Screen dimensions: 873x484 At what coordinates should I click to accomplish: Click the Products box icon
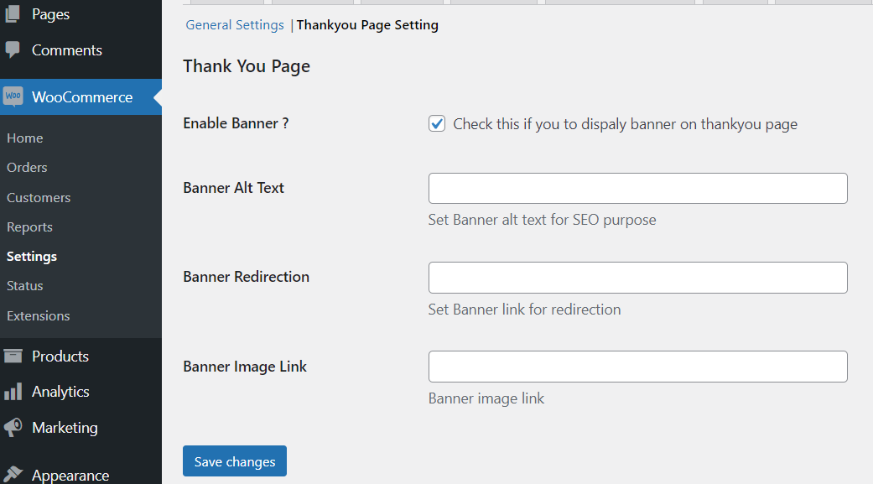(13, 356)
